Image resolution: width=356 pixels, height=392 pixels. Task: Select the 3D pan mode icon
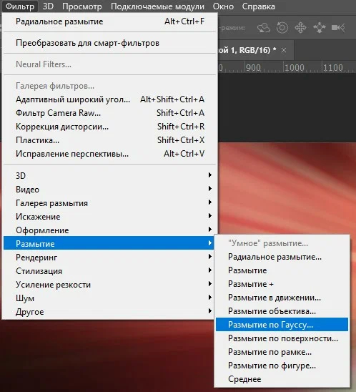click(x=300, y=27)
